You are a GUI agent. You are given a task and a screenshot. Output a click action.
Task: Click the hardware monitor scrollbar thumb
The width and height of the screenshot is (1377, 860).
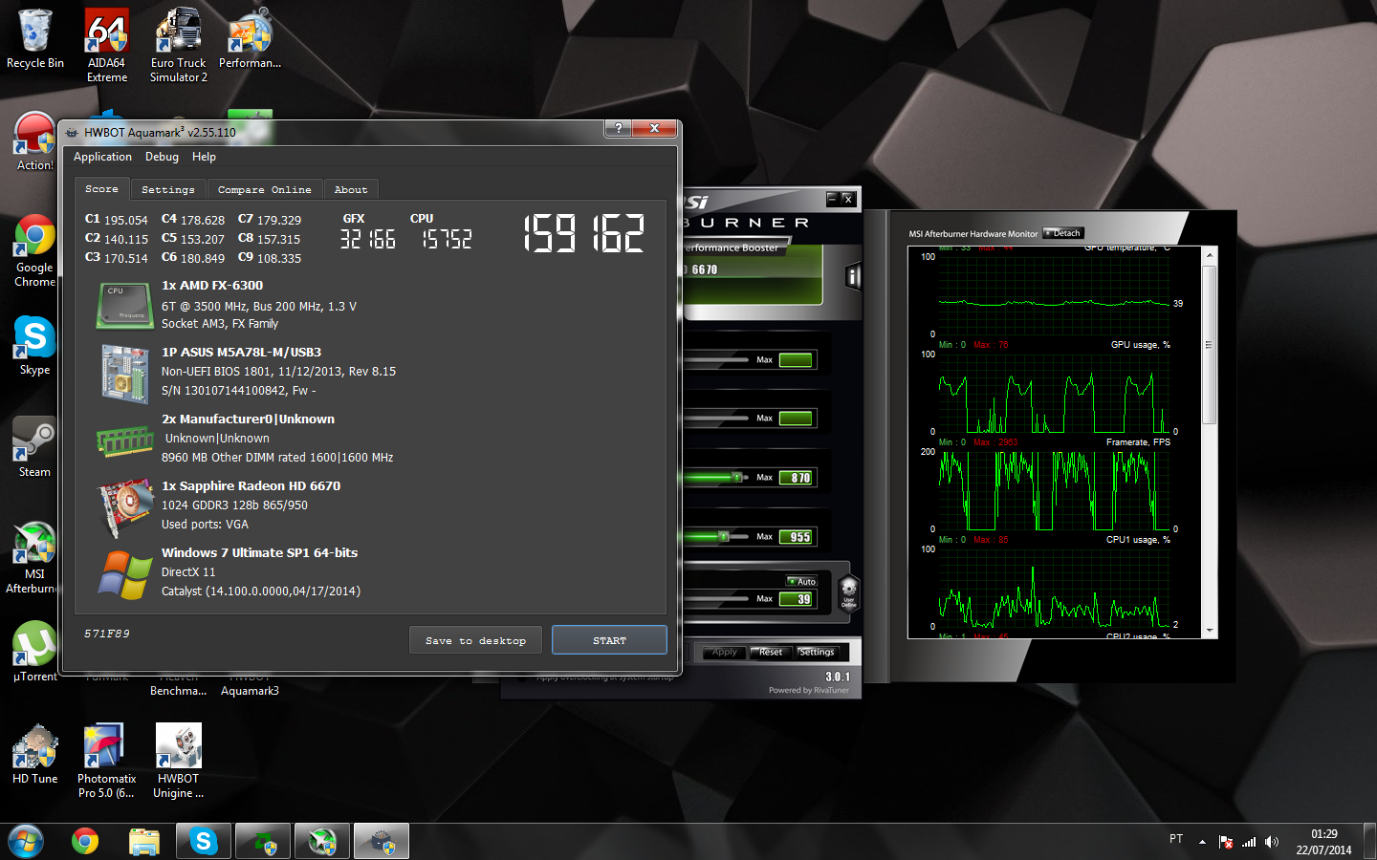[1210, 345]
